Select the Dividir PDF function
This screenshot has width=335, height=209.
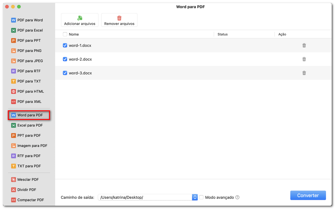point(25,190)
